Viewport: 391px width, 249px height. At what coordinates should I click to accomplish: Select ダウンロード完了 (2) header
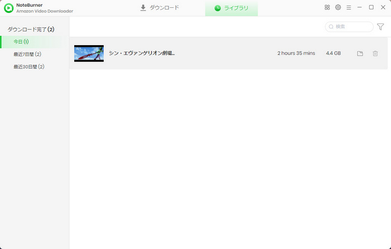(31, 30)
